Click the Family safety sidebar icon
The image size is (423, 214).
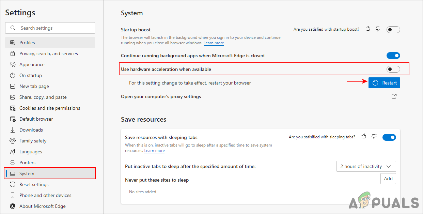[13, 141]
